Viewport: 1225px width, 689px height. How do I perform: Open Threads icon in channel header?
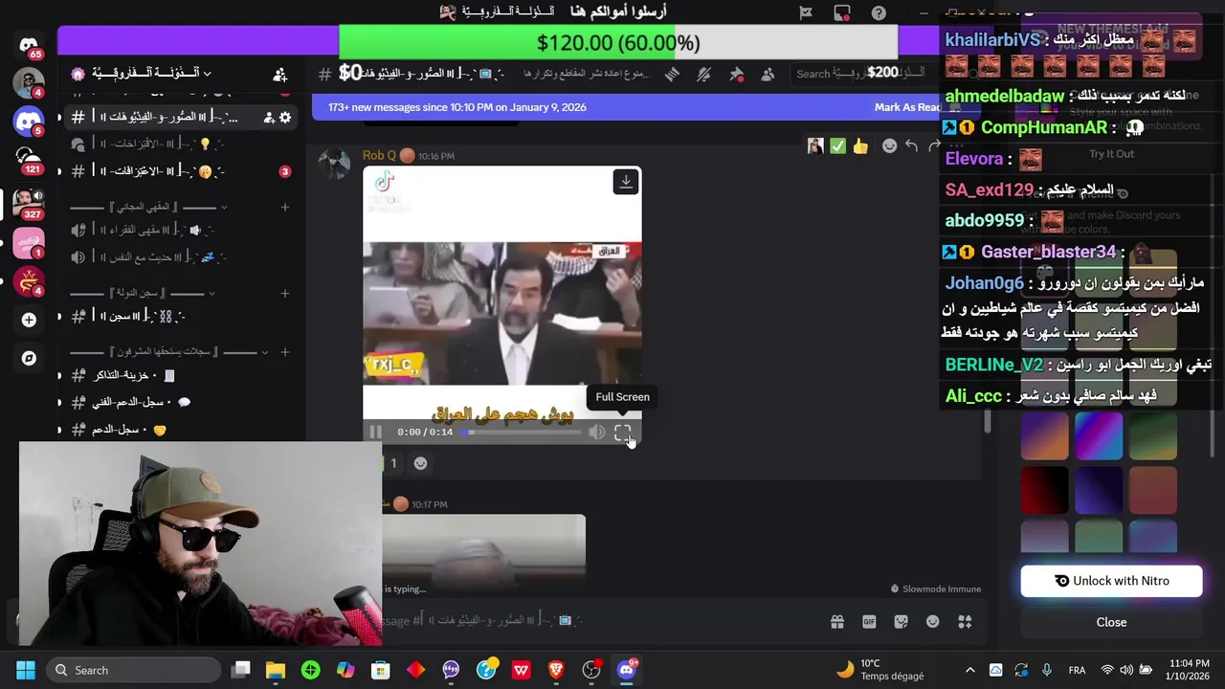point(672,74)
